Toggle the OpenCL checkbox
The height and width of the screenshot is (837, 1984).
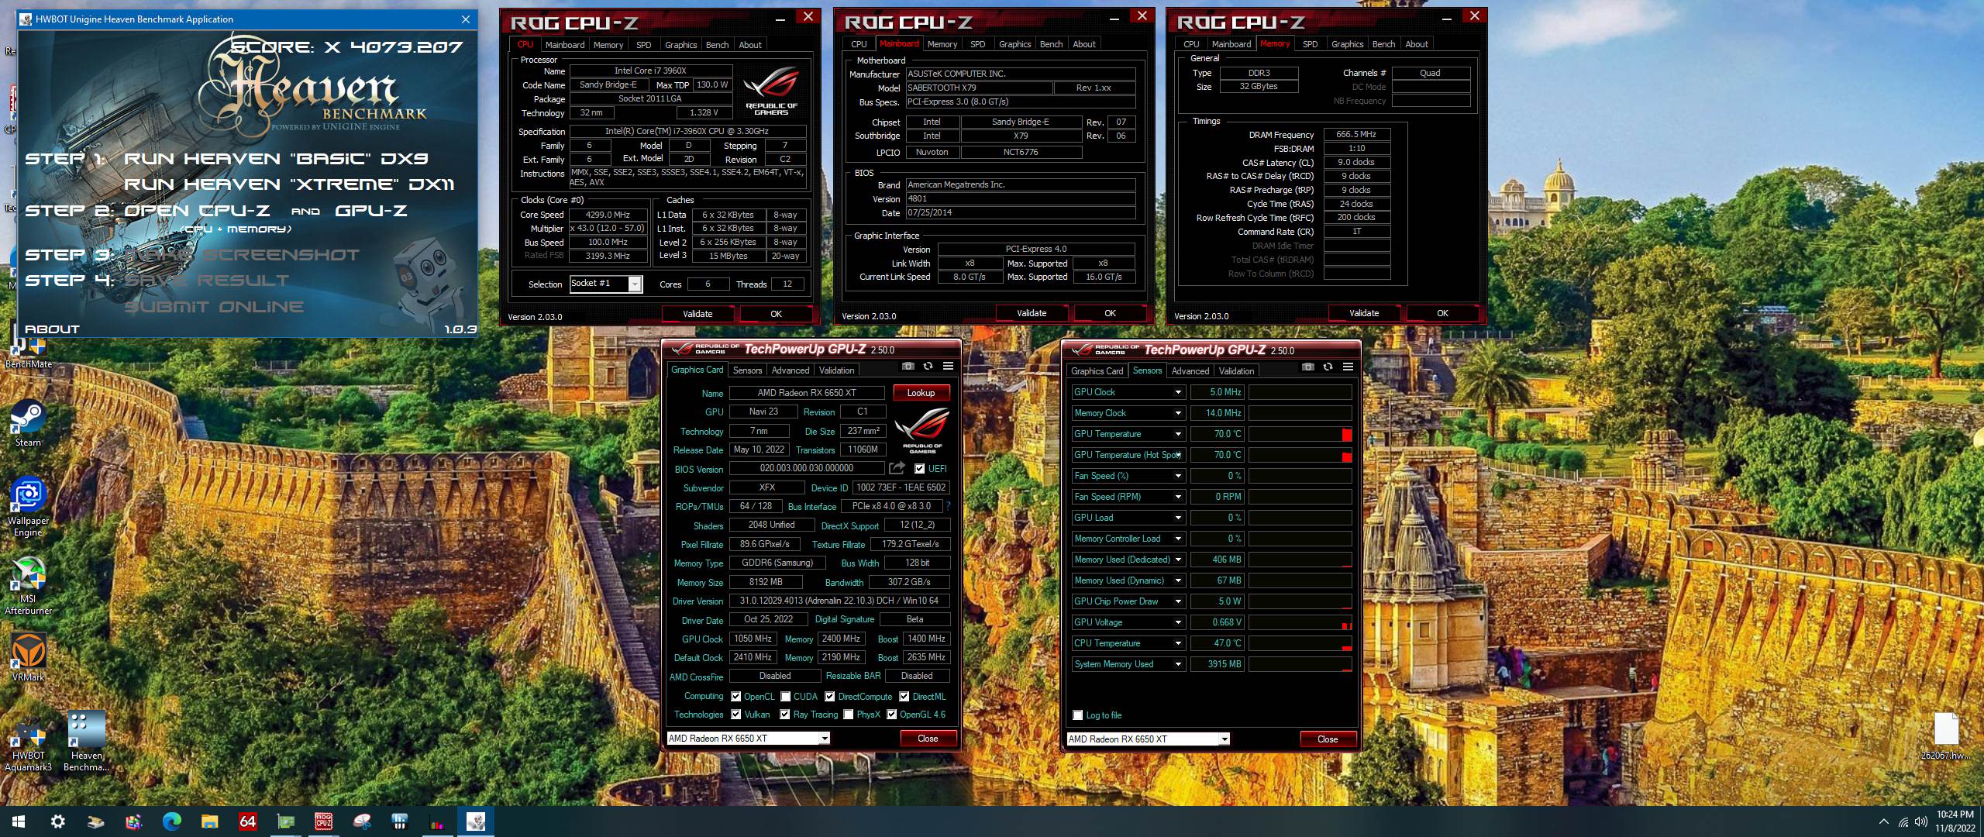click(735, 697)
